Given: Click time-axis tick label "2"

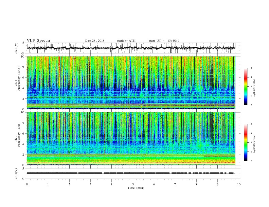Looking at the screenshot, I should coord(69,184).
